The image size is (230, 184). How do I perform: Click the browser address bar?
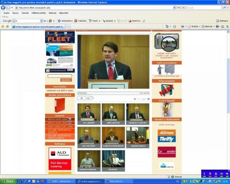coord(94,8)
